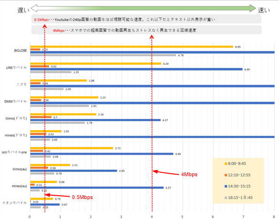Click the gray 18:15-18:45 legend swatch
The width and height of the screenshot is (279, 220).
coord(226,198)
